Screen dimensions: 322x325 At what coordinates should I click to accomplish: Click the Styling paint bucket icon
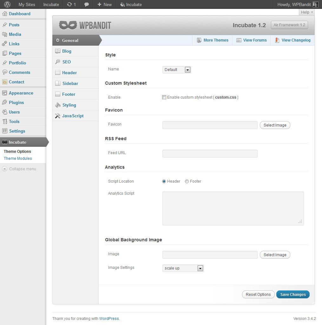(57, 105)
